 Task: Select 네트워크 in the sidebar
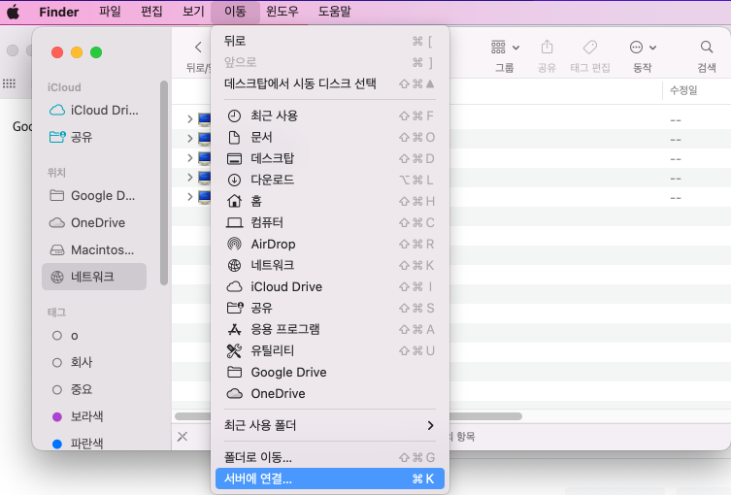[x=94, y=277]
